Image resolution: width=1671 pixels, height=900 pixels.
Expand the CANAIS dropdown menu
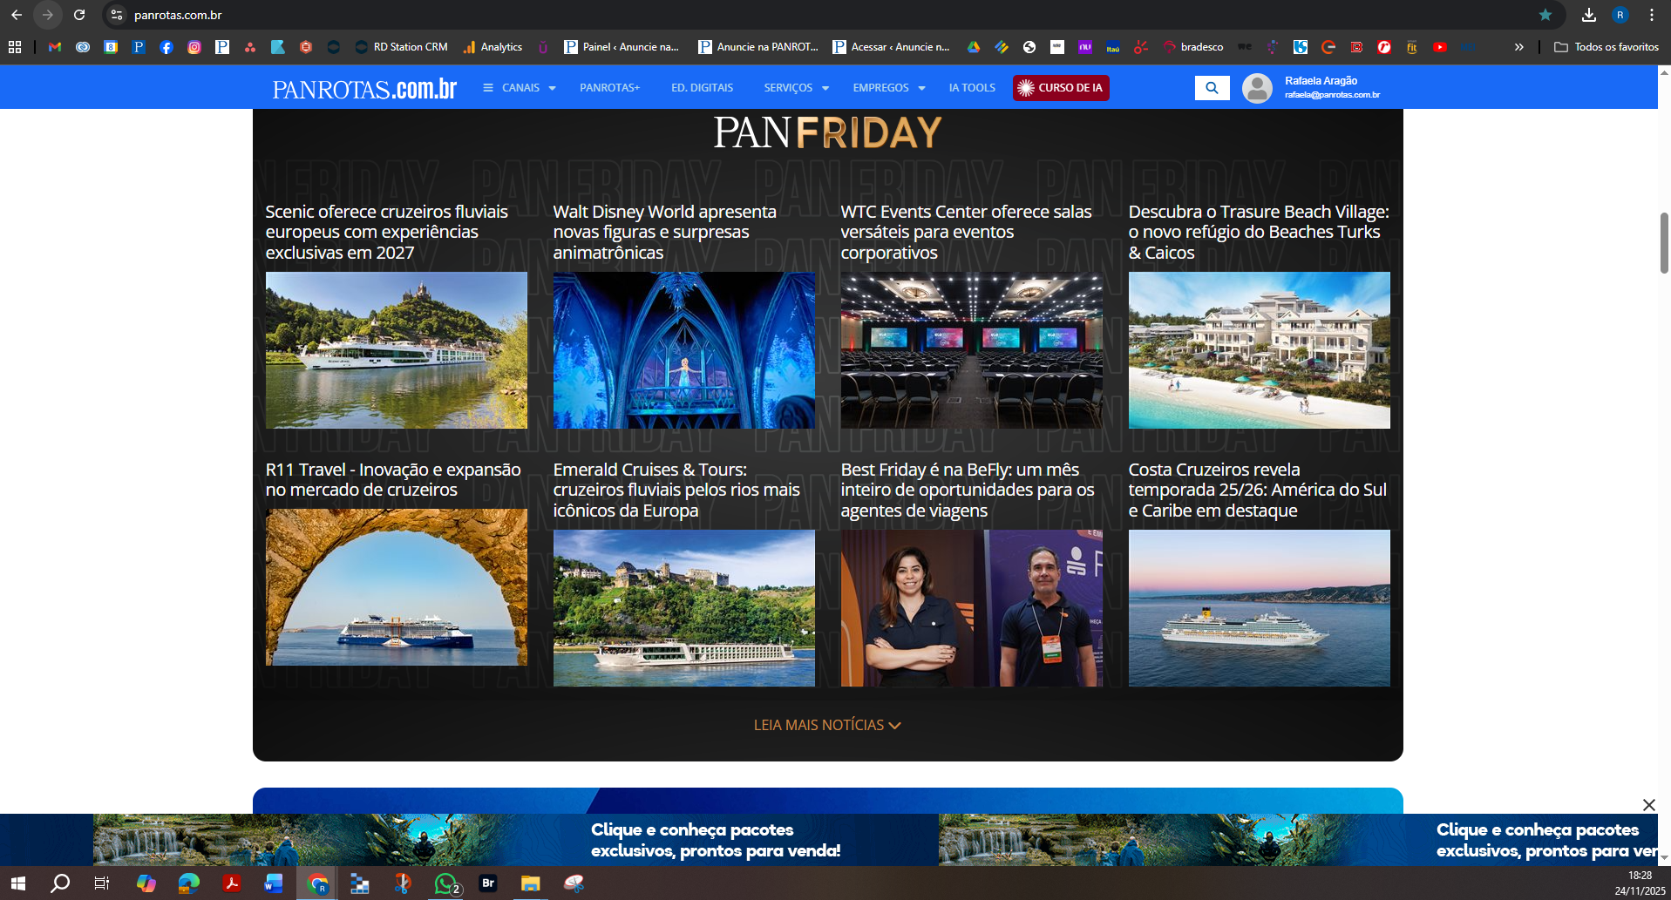[520, 88]
